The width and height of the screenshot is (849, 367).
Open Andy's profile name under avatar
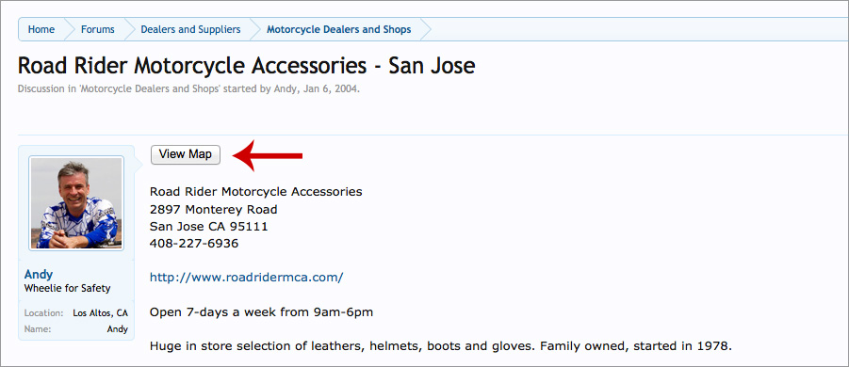tap(39, 274)
